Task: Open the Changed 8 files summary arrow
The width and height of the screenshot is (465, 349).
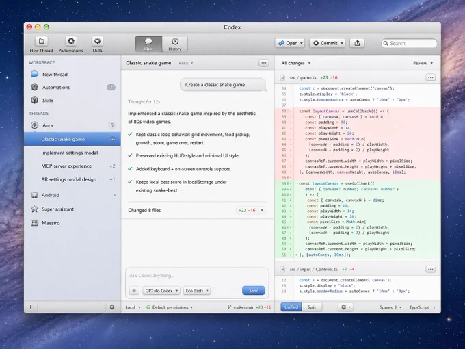Action: (261, 210)
